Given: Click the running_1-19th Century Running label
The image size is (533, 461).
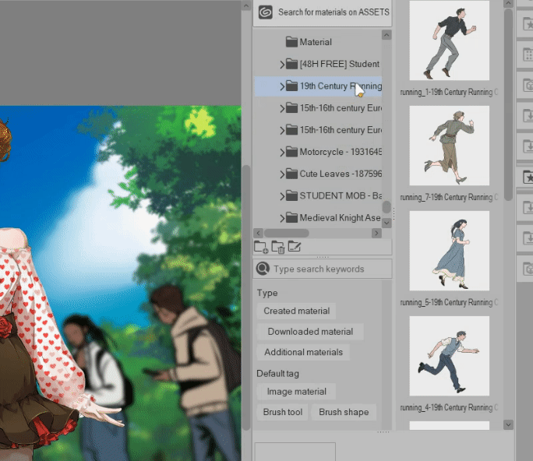Looking at the screenshot, I should click(x=449, y=92).
